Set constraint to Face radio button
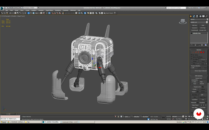Screen dimensions: 209x130 [192, 84]
